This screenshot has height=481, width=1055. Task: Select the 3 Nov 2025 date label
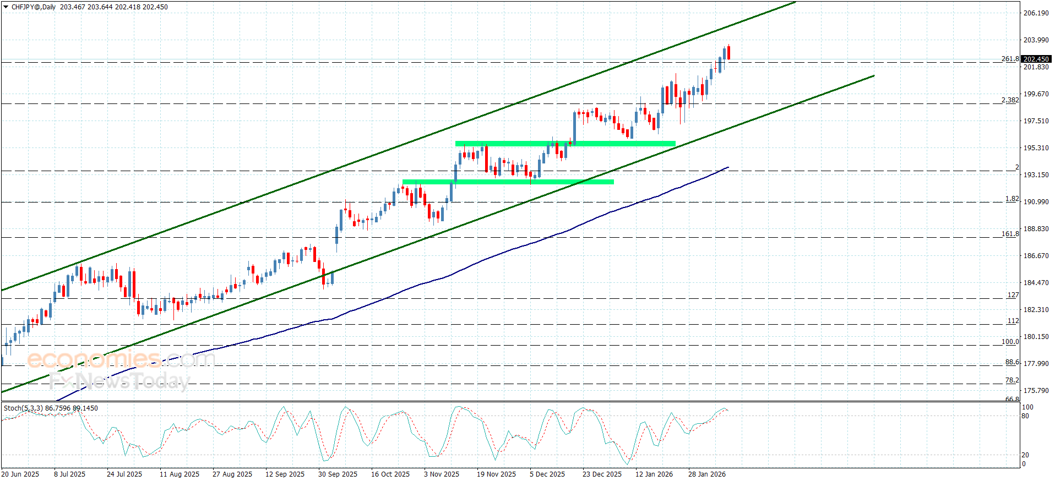coord(442,474)
